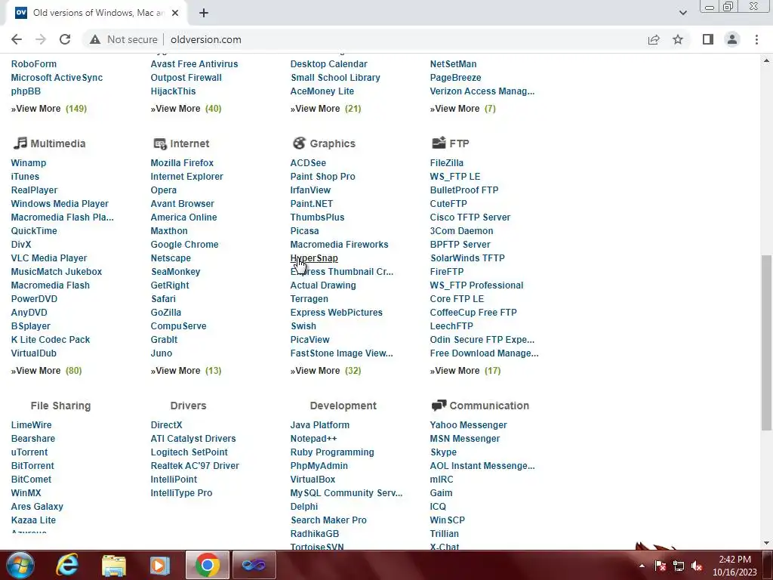Expand View More (17) under FTP
The height and width of the screenshot is (580, 773).
(x=465, y=370)
